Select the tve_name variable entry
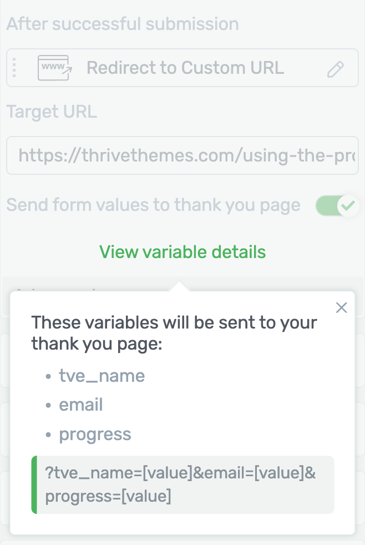The image size is (365, 545). 102,376
